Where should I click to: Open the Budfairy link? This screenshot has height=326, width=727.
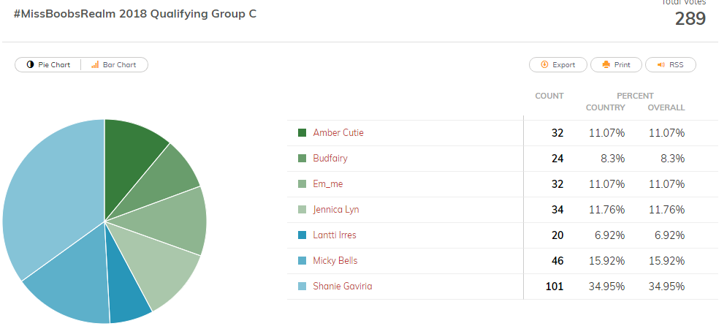(330, 158)
